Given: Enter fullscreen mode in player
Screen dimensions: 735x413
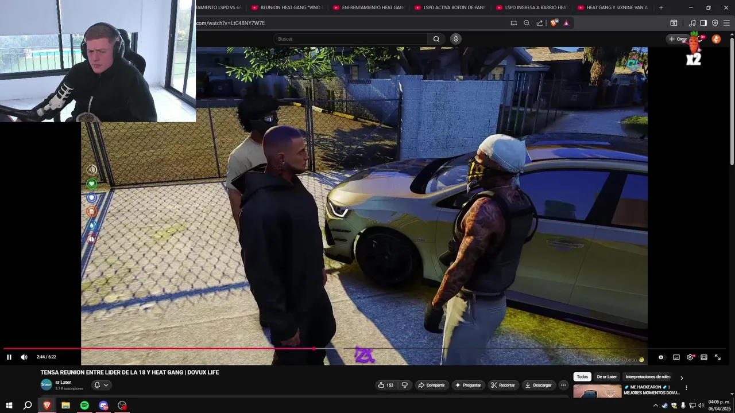Looking at the screenshot, I should 718,357.
